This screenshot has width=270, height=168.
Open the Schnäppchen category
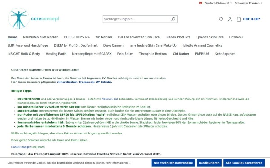(225, 54)
